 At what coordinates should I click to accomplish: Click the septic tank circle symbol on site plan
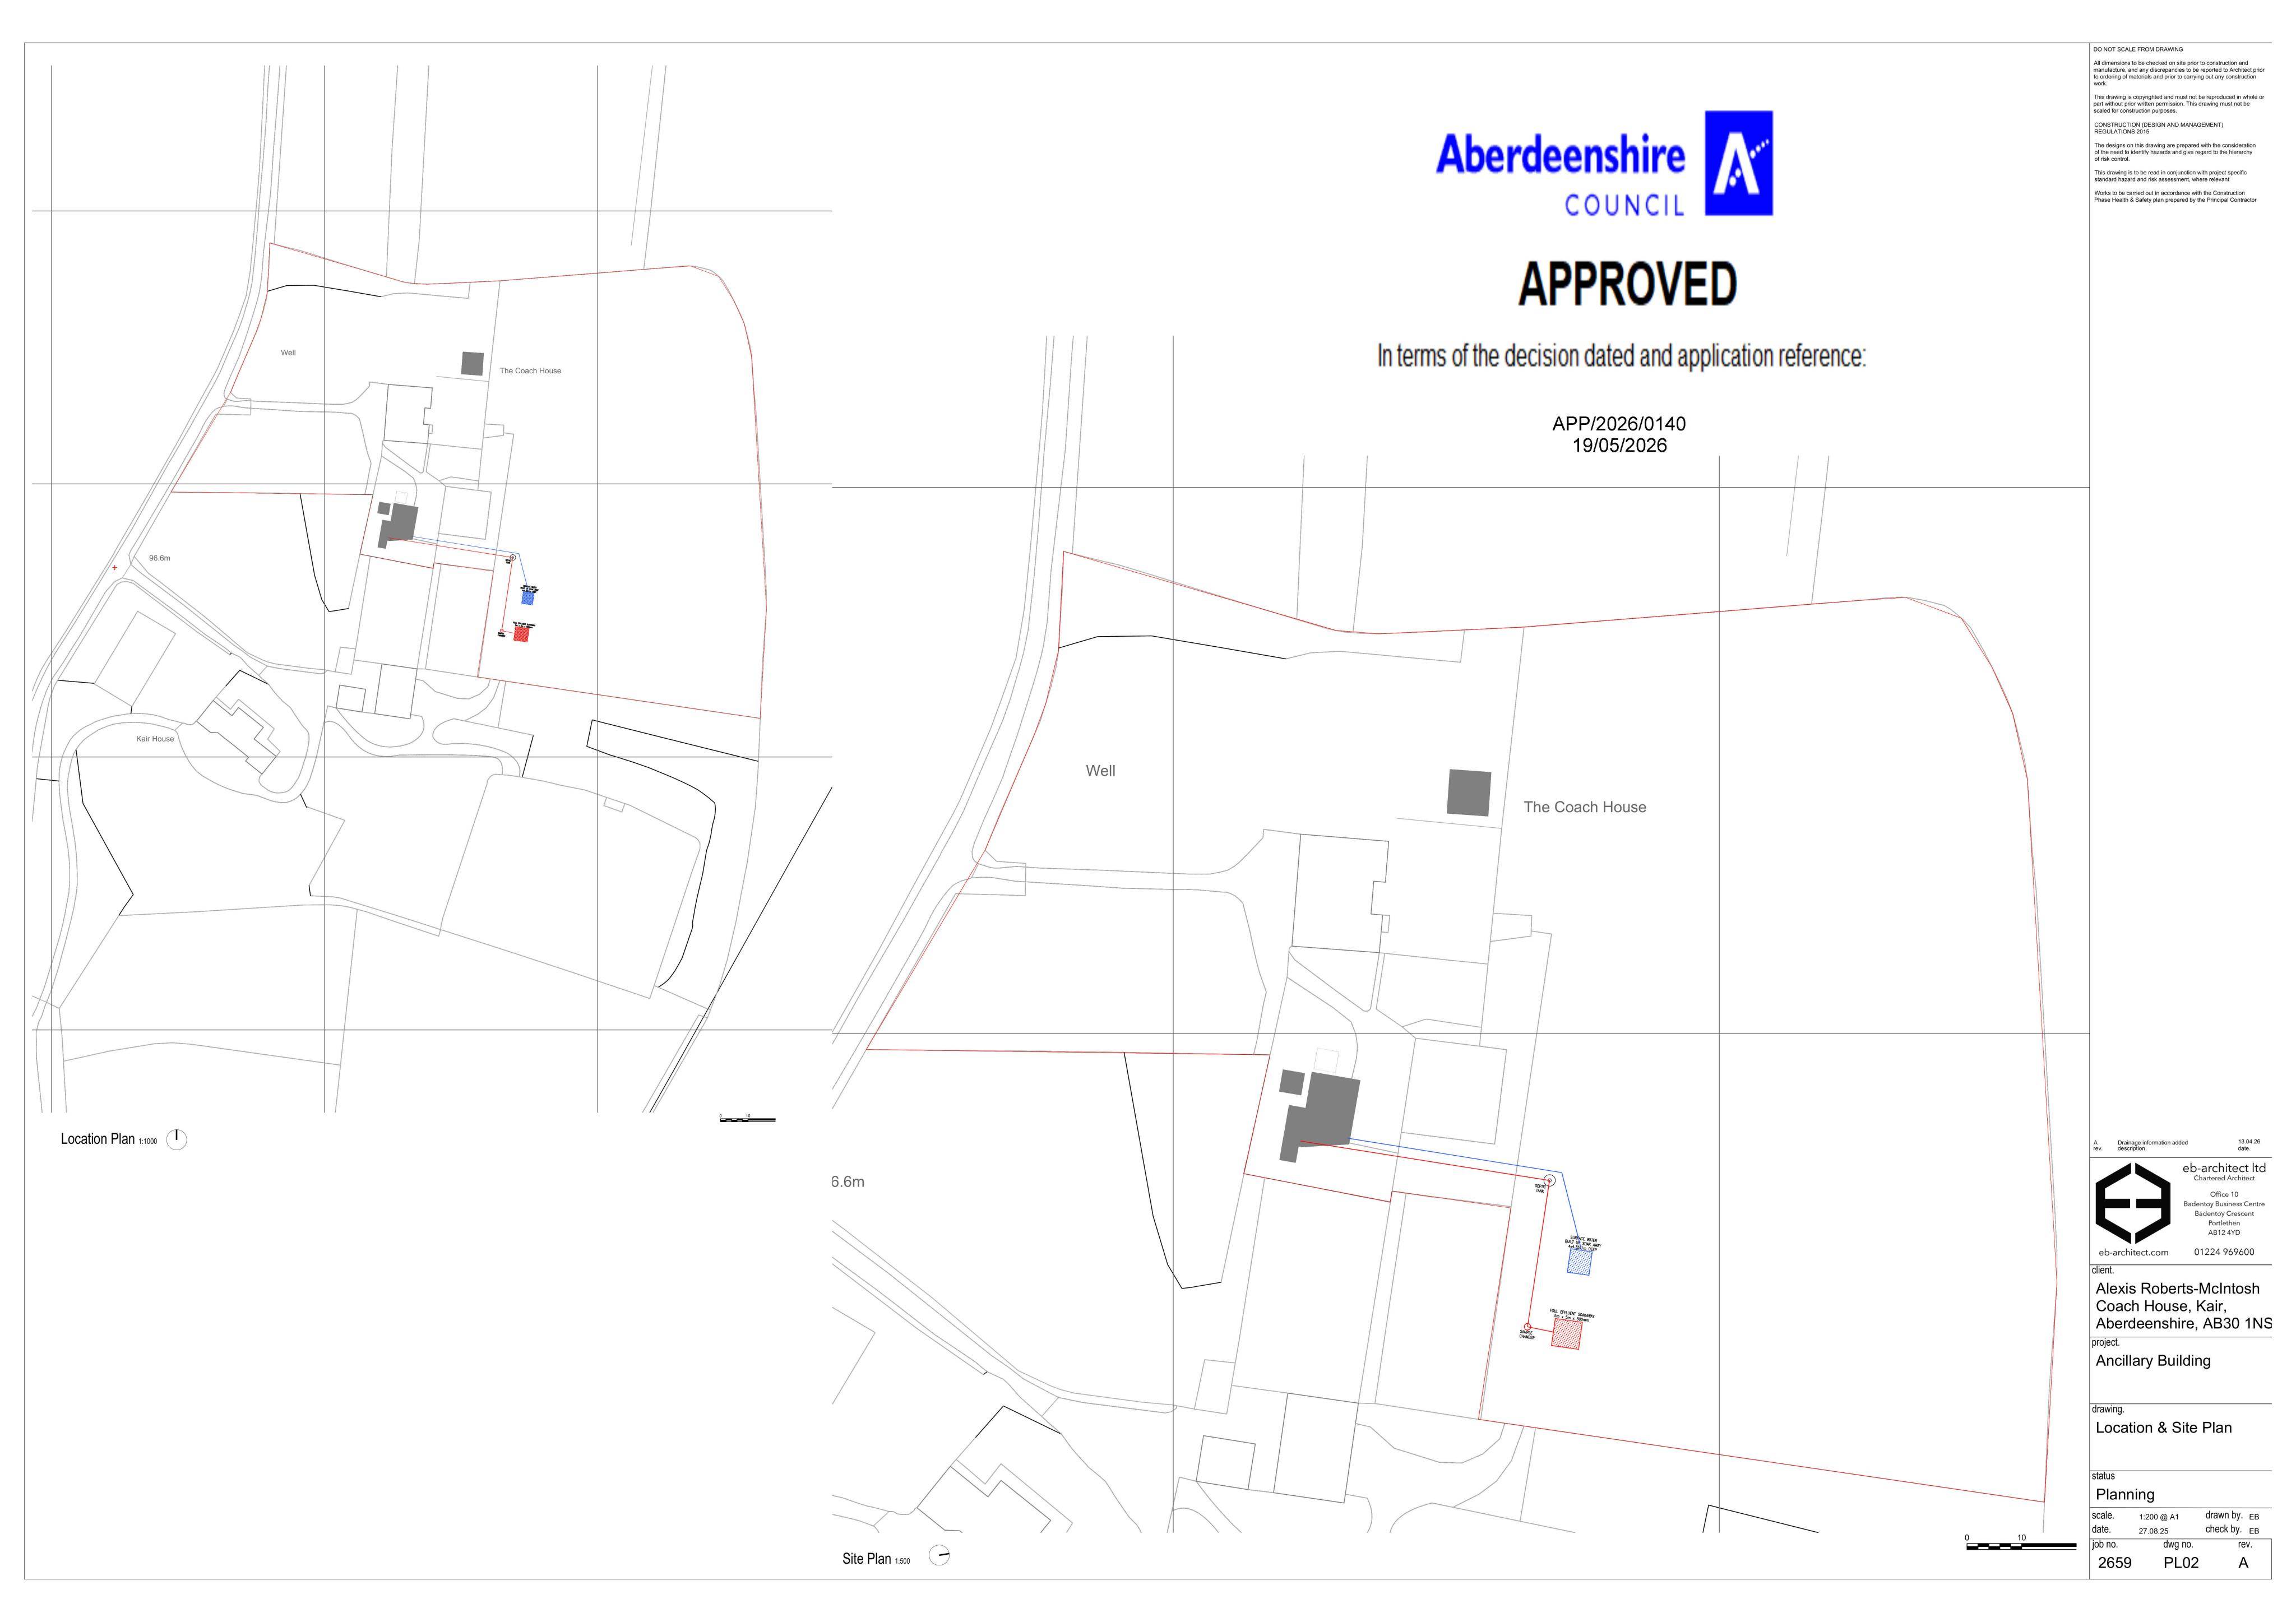[x=1550, y=1181]
